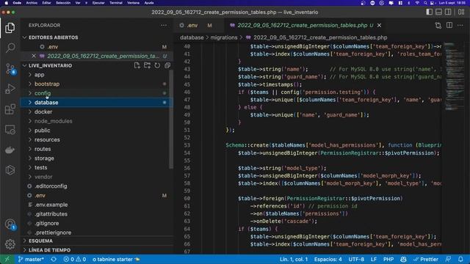This screenshot has width=470, height=264.
Task: Open the Explorer view icon
Action: pyautogui.click(x=10, y=28)
